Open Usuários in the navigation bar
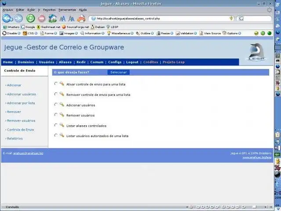Screen dimensions: 281x211 click(47, 62)
